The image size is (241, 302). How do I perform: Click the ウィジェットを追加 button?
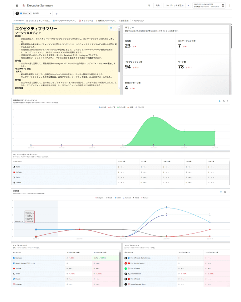(174, 6)
